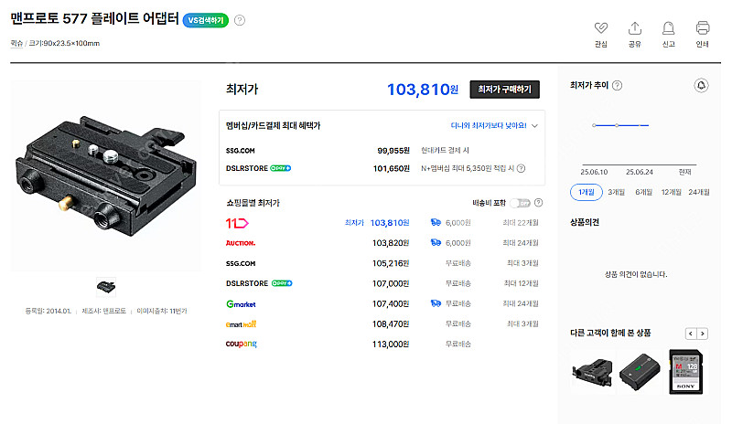Viewport: 732px width, 424px height.
Task: Click the 107,000원 DSLRSTORE price
Action: click(x=391, y=283)
